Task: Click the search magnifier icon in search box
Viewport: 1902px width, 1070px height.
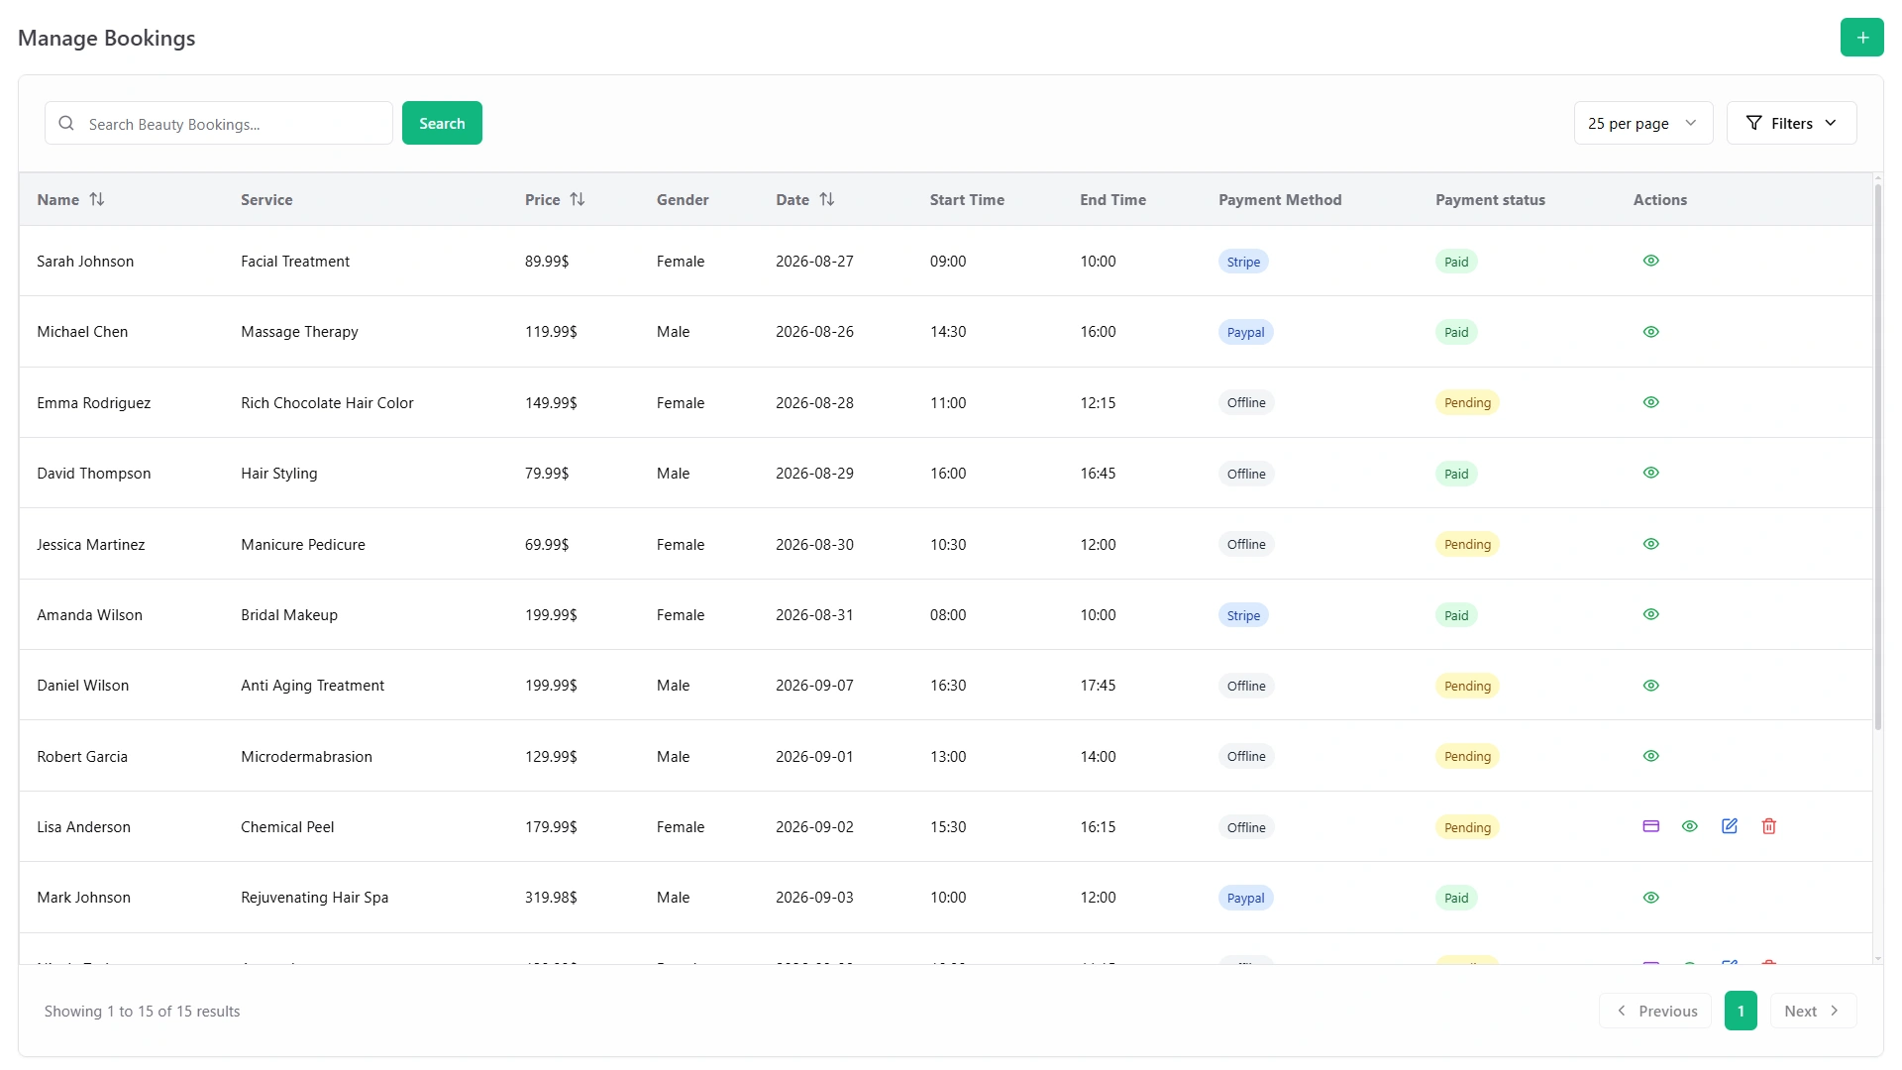Action: (x=66, y=123)
